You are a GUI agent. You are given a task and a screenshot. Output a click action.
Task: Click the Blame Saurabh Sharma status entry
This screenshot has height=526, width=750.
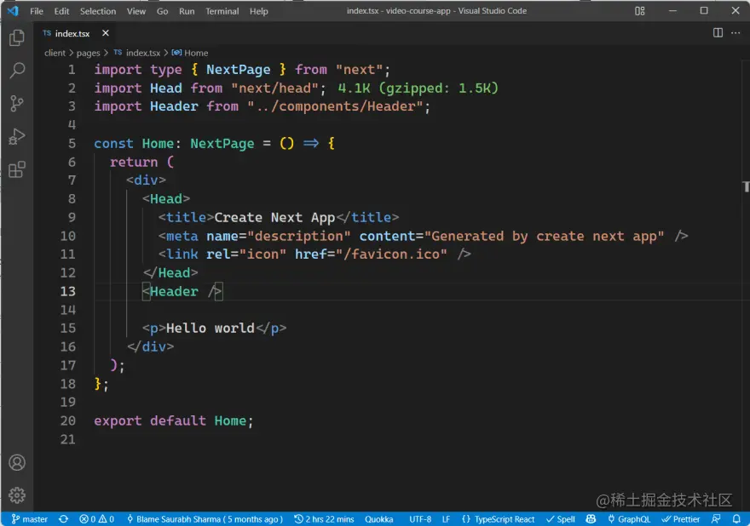[205, 519]
